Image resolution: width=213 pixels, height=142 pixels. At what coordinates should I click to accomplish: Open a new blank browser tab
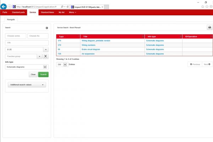pyautogui.click(x=106, y=7)
